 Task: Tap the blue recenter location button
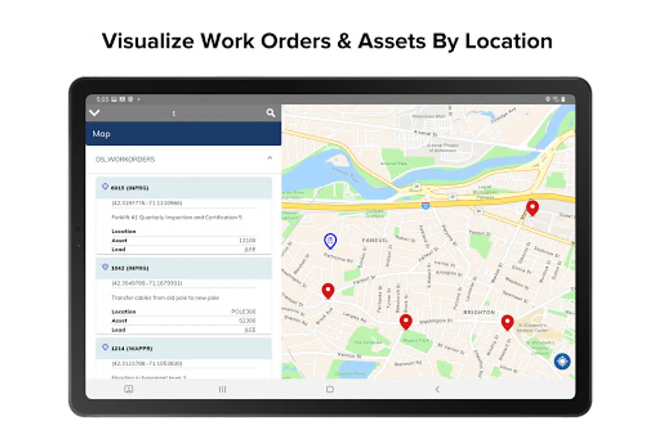click(x=562, y=361)
